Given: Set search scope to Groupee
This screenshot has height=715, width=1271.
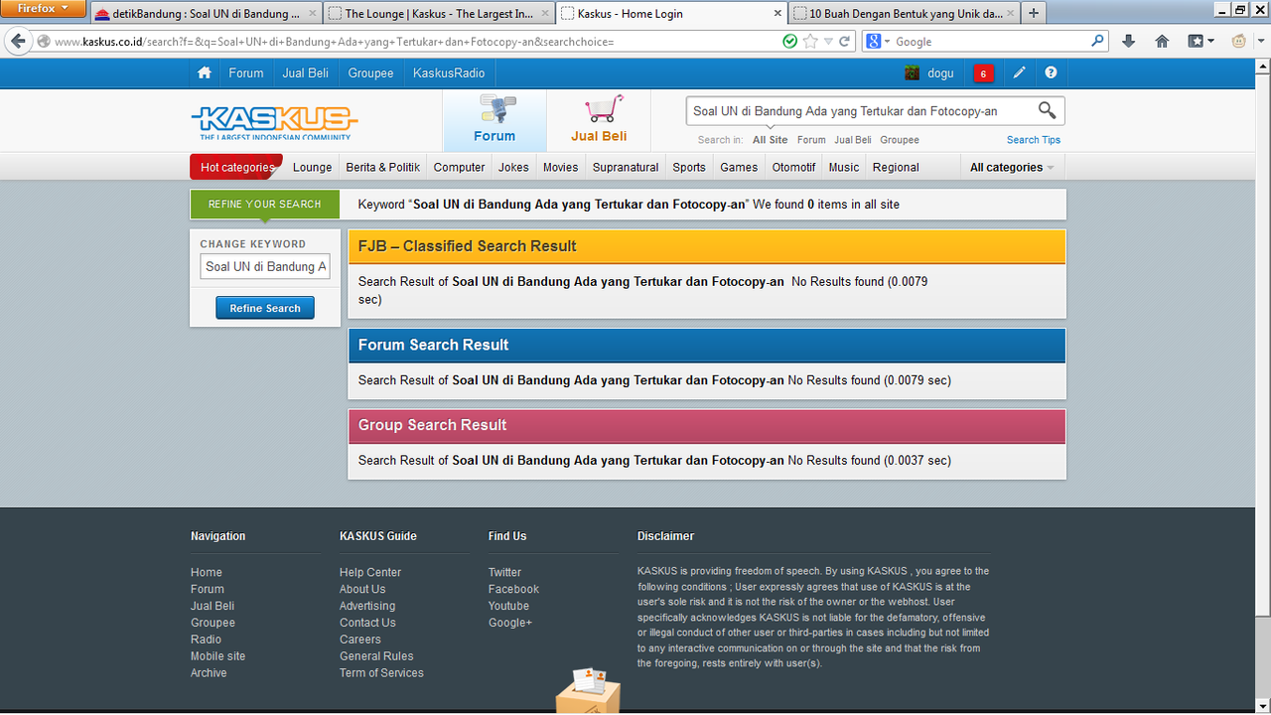Looking at the screenshot, I should (x=900, y=140).
